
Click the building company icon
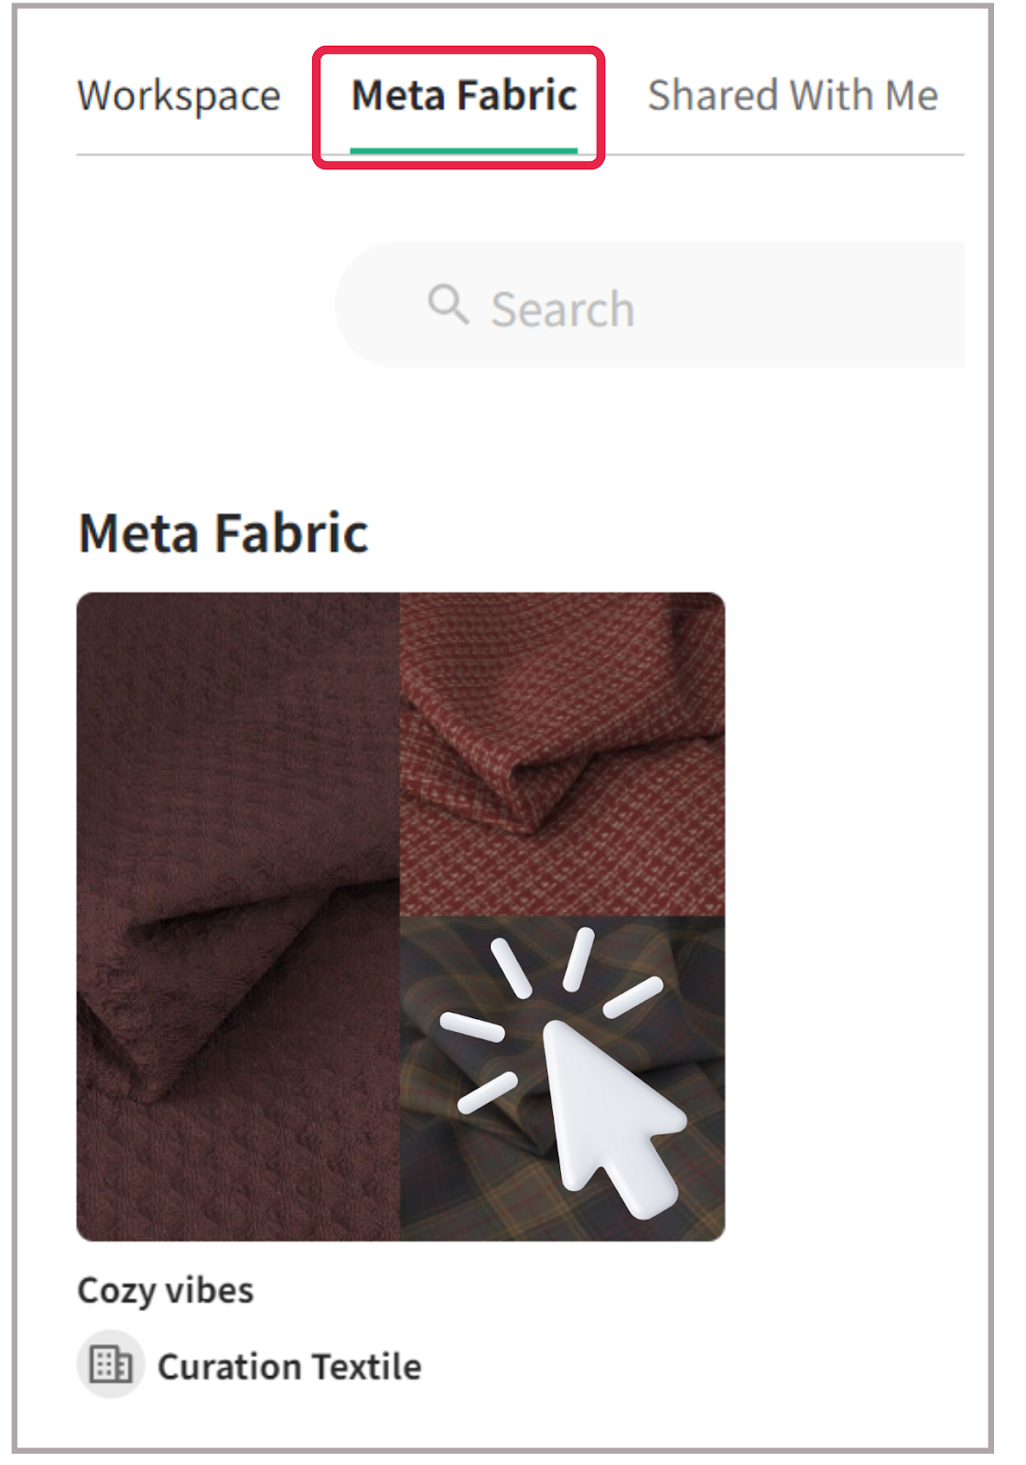(111, 1364)
